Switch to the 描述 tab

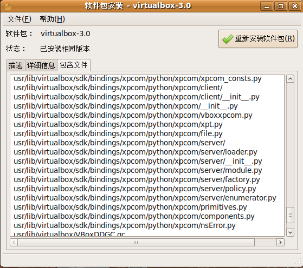[x=16, y=65]
